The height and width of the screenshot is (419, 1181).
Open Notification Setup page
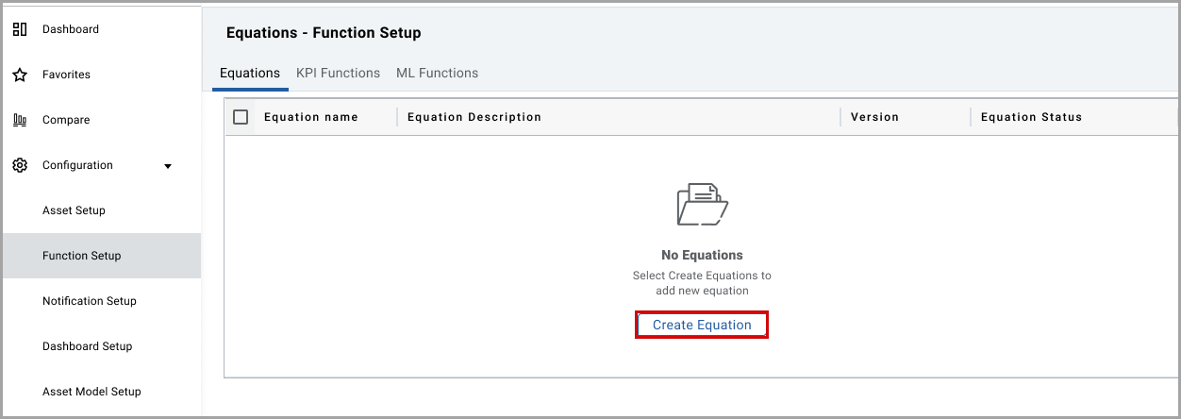90,301
